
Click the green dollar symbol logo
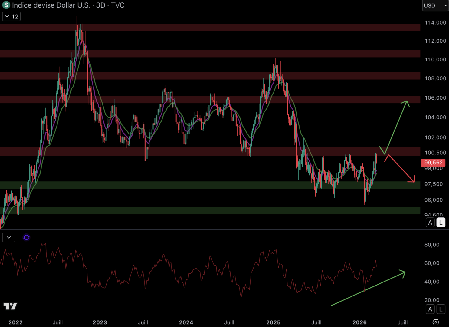6,5
